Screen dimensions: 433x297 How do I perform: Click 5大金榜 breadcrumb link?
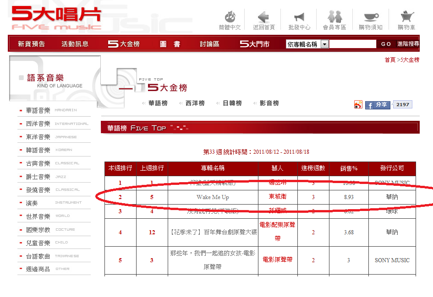(x=410, y=60)
